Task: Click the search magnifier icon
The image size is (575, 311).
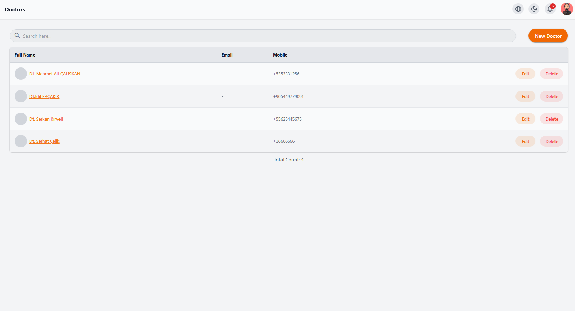Action: pos(17,36)
